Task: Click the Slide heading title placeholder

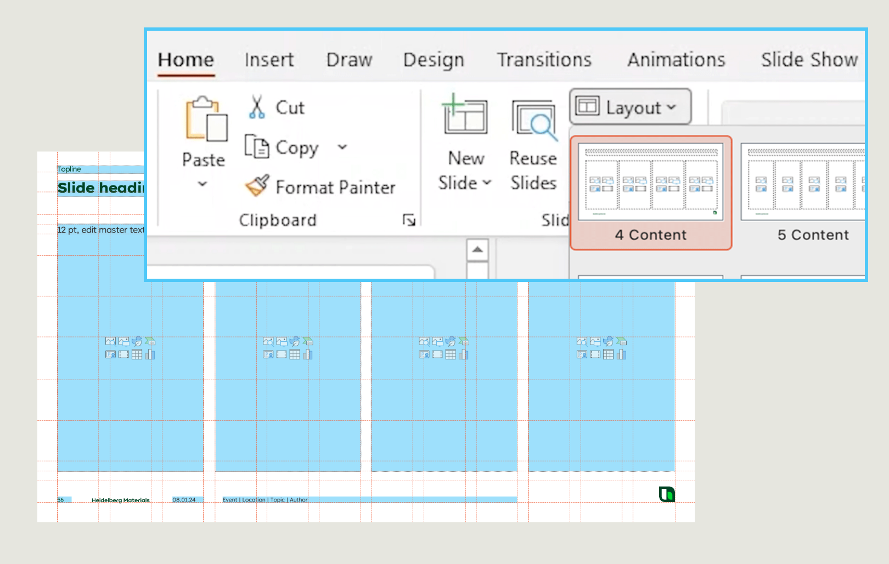Action: 100,188
